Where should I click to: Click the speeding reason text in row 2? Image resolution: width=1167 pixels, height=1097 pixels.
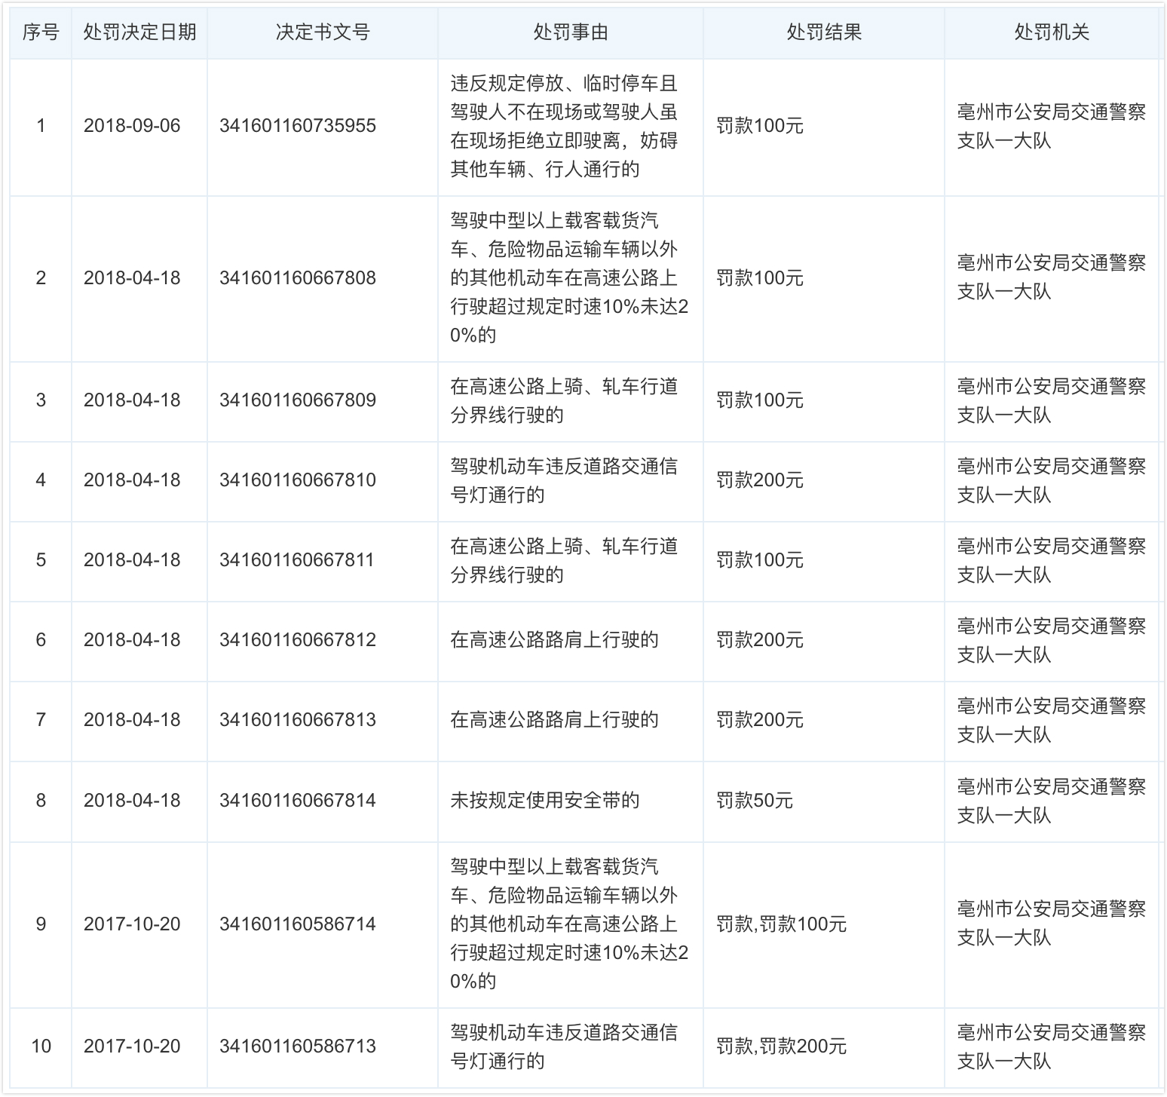(569, 278)
